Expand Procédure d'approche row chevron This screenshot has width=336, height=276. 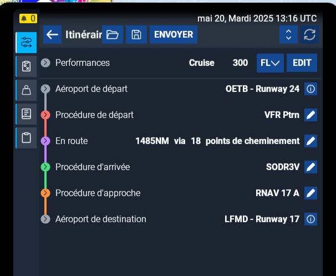coord(45,193)
